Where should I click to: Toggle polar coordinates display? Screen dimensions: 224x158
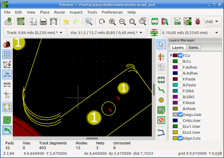(x=7, y=65)
